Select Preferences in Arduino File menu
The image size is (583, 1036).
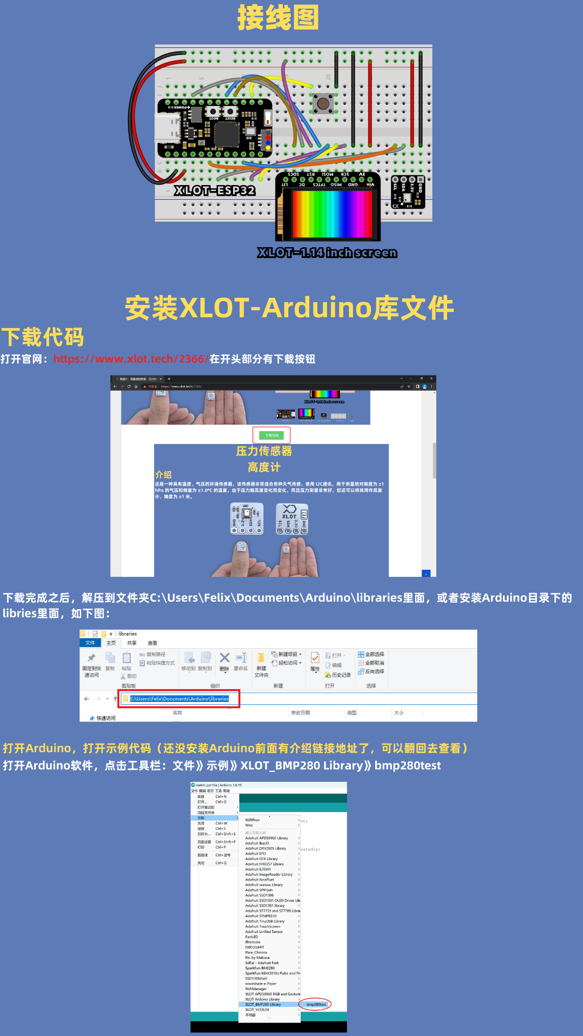[x=214, y=855]
